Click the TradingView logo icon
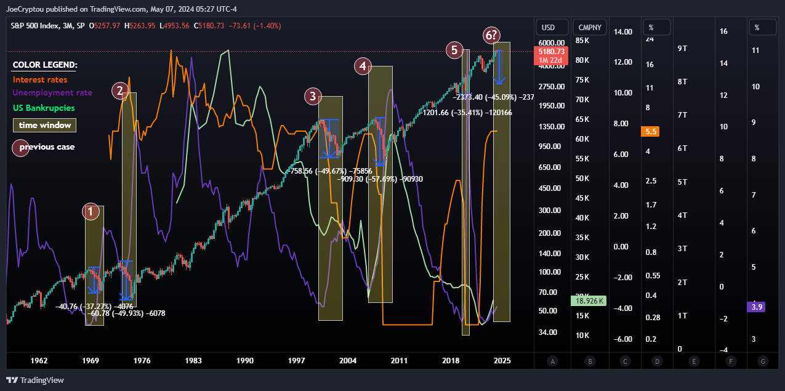Image resolution: width=785 pixels, height=391 pixels. tap(12, 380)
